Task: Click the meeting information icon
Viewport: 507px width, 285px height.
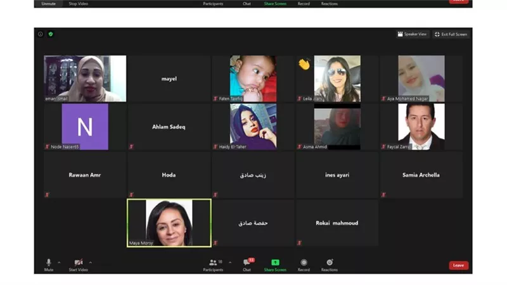Action: [x=41, y=34]
